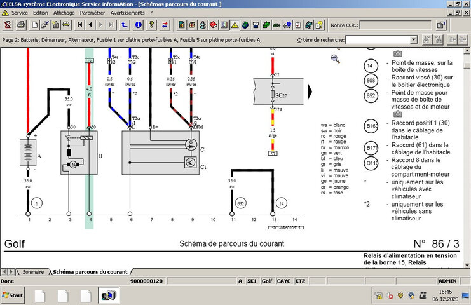The image size is (471, 305).
Task: Click the vertical scrollbar down arrow
Action: (467, 265)
